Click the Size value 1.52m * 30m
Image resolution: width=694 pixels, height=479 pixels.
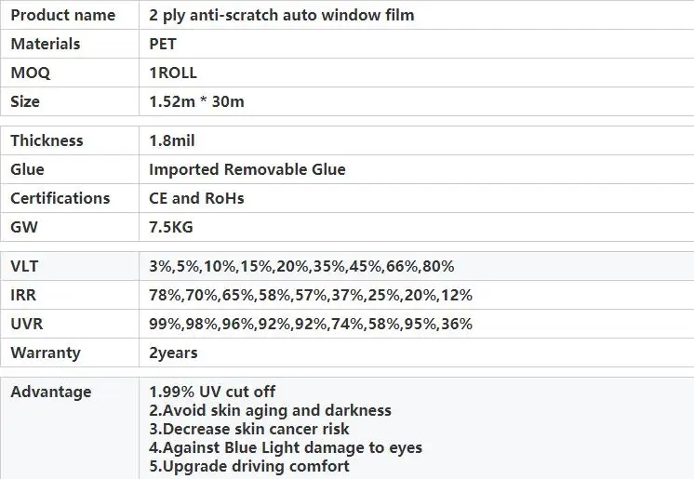[196, 101]
